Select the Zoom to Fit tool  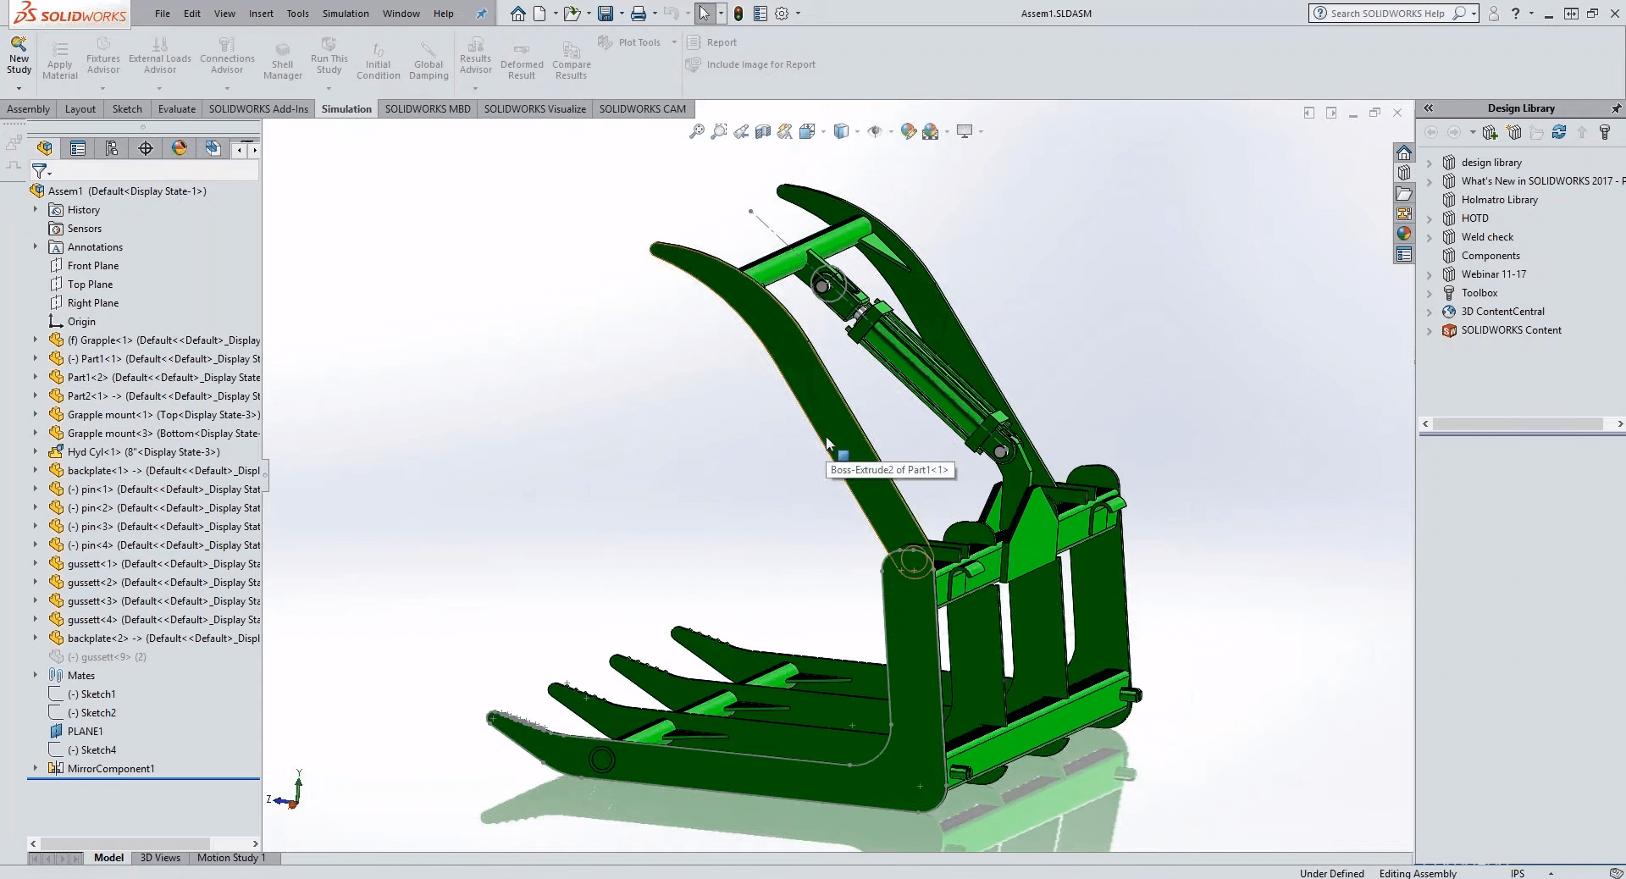pos(698,131)
